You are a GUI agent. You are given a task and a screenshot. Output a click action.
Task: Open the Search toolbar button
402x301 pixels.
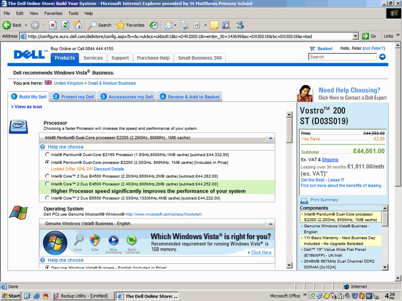(x=99, y=25)
